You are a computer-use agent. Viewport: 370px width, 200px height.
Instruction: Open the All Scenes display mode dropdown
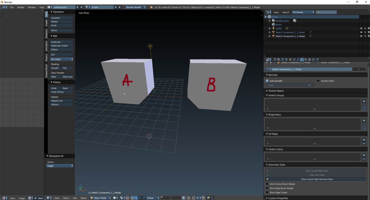tap(303, 12)
